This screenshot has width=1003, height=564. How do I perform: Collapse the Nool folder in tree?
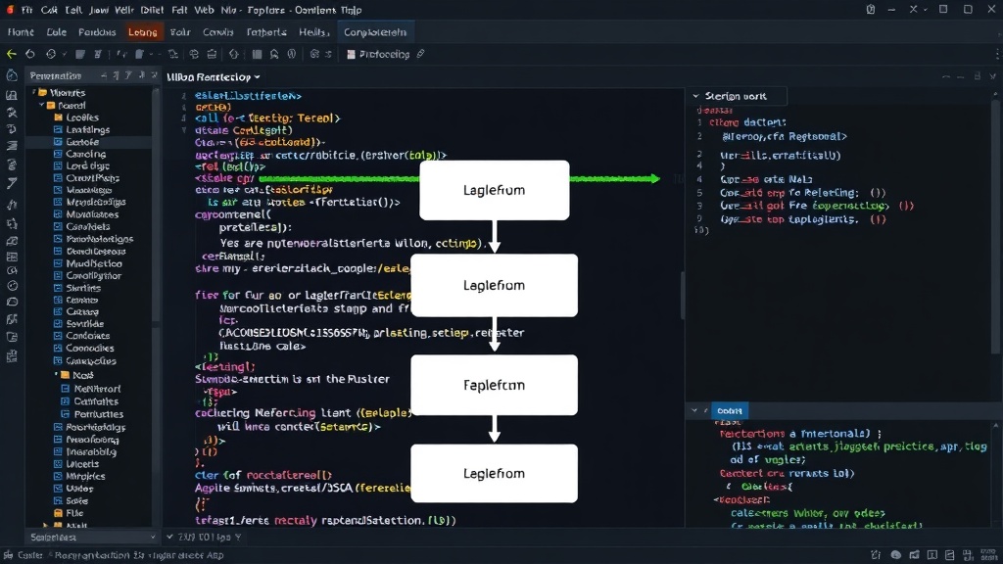coord(56,375)
